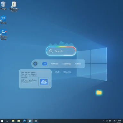Open first File Explorer taskbar icon
Viewport: 123px width, 123px height.
click(13, 121)
